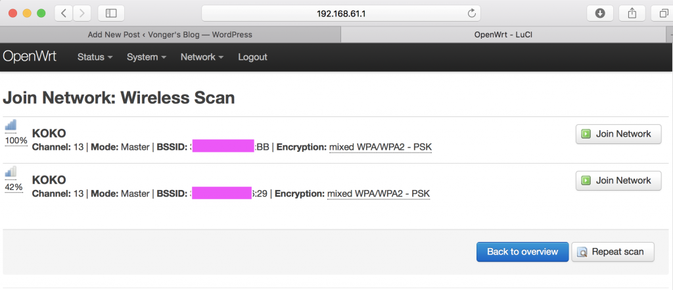
Task: Click the Share icon in the toolbar
Action: pos(632,13)
